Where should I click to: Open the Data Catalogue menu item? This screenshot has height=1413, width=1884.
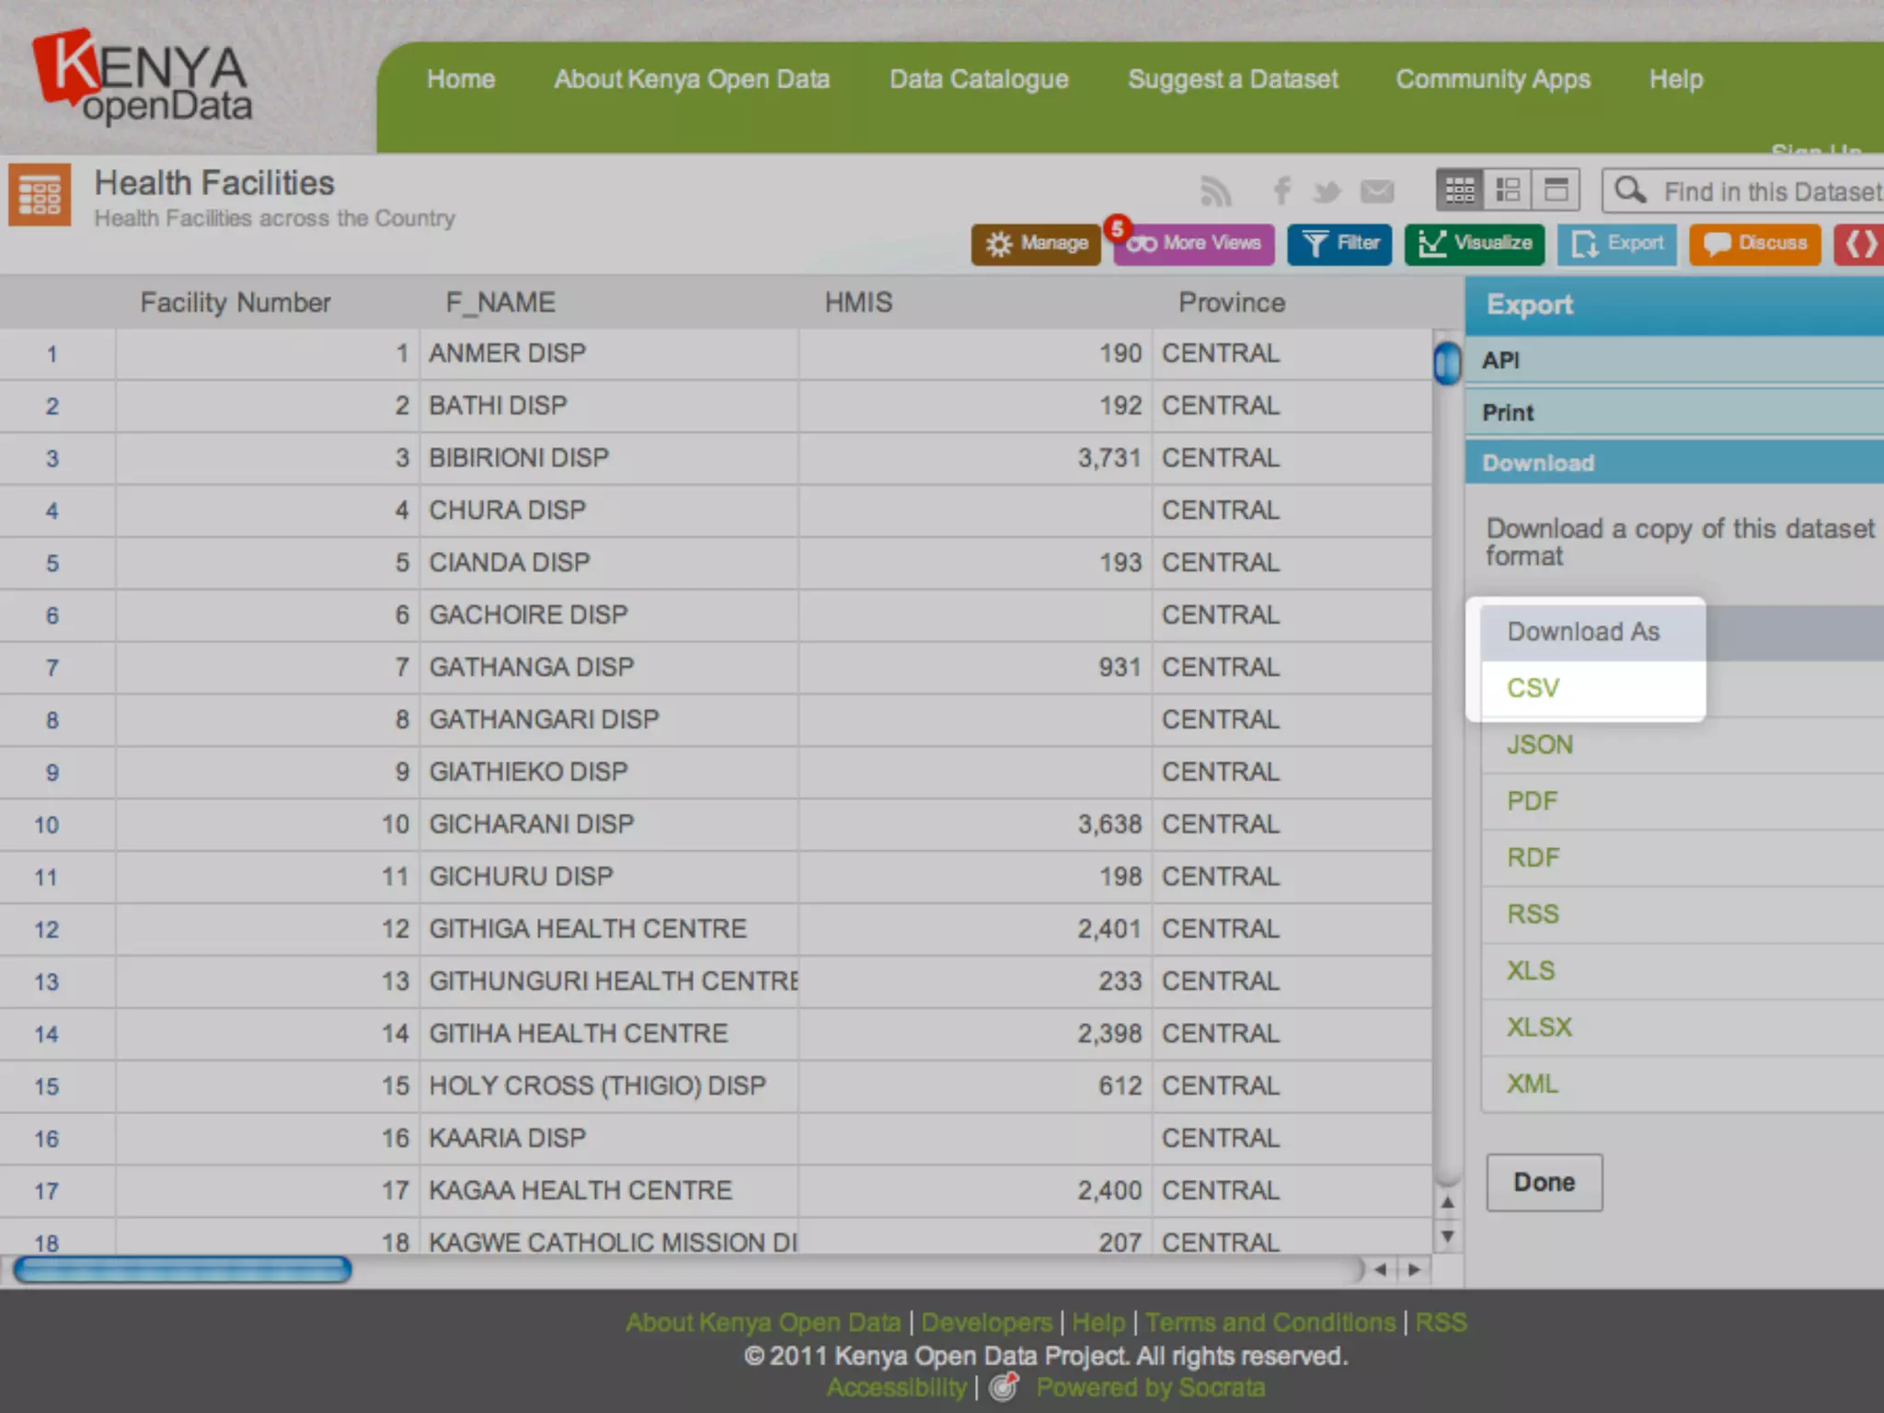tap(978, 79)
